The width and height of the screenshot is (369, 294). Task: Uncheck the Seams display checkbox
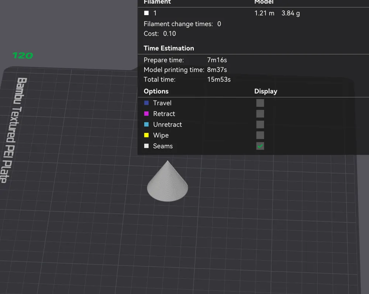click(260, 146)
